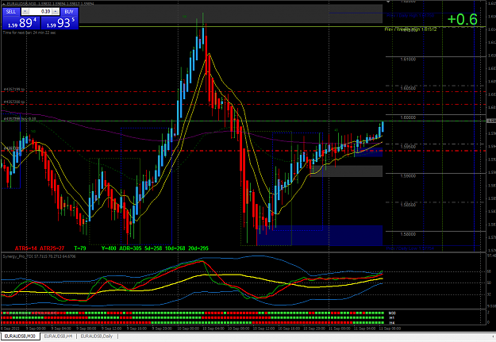
Task: Click the 1.58000 level label
Action: (x=408, y=234)
